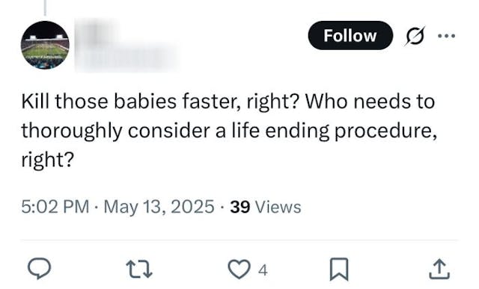Share the post via upload arrow icon
479x289 pixels.
(439, 269)
